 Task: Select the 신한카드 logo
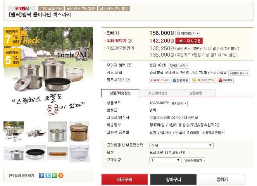[x=181, y=80]
